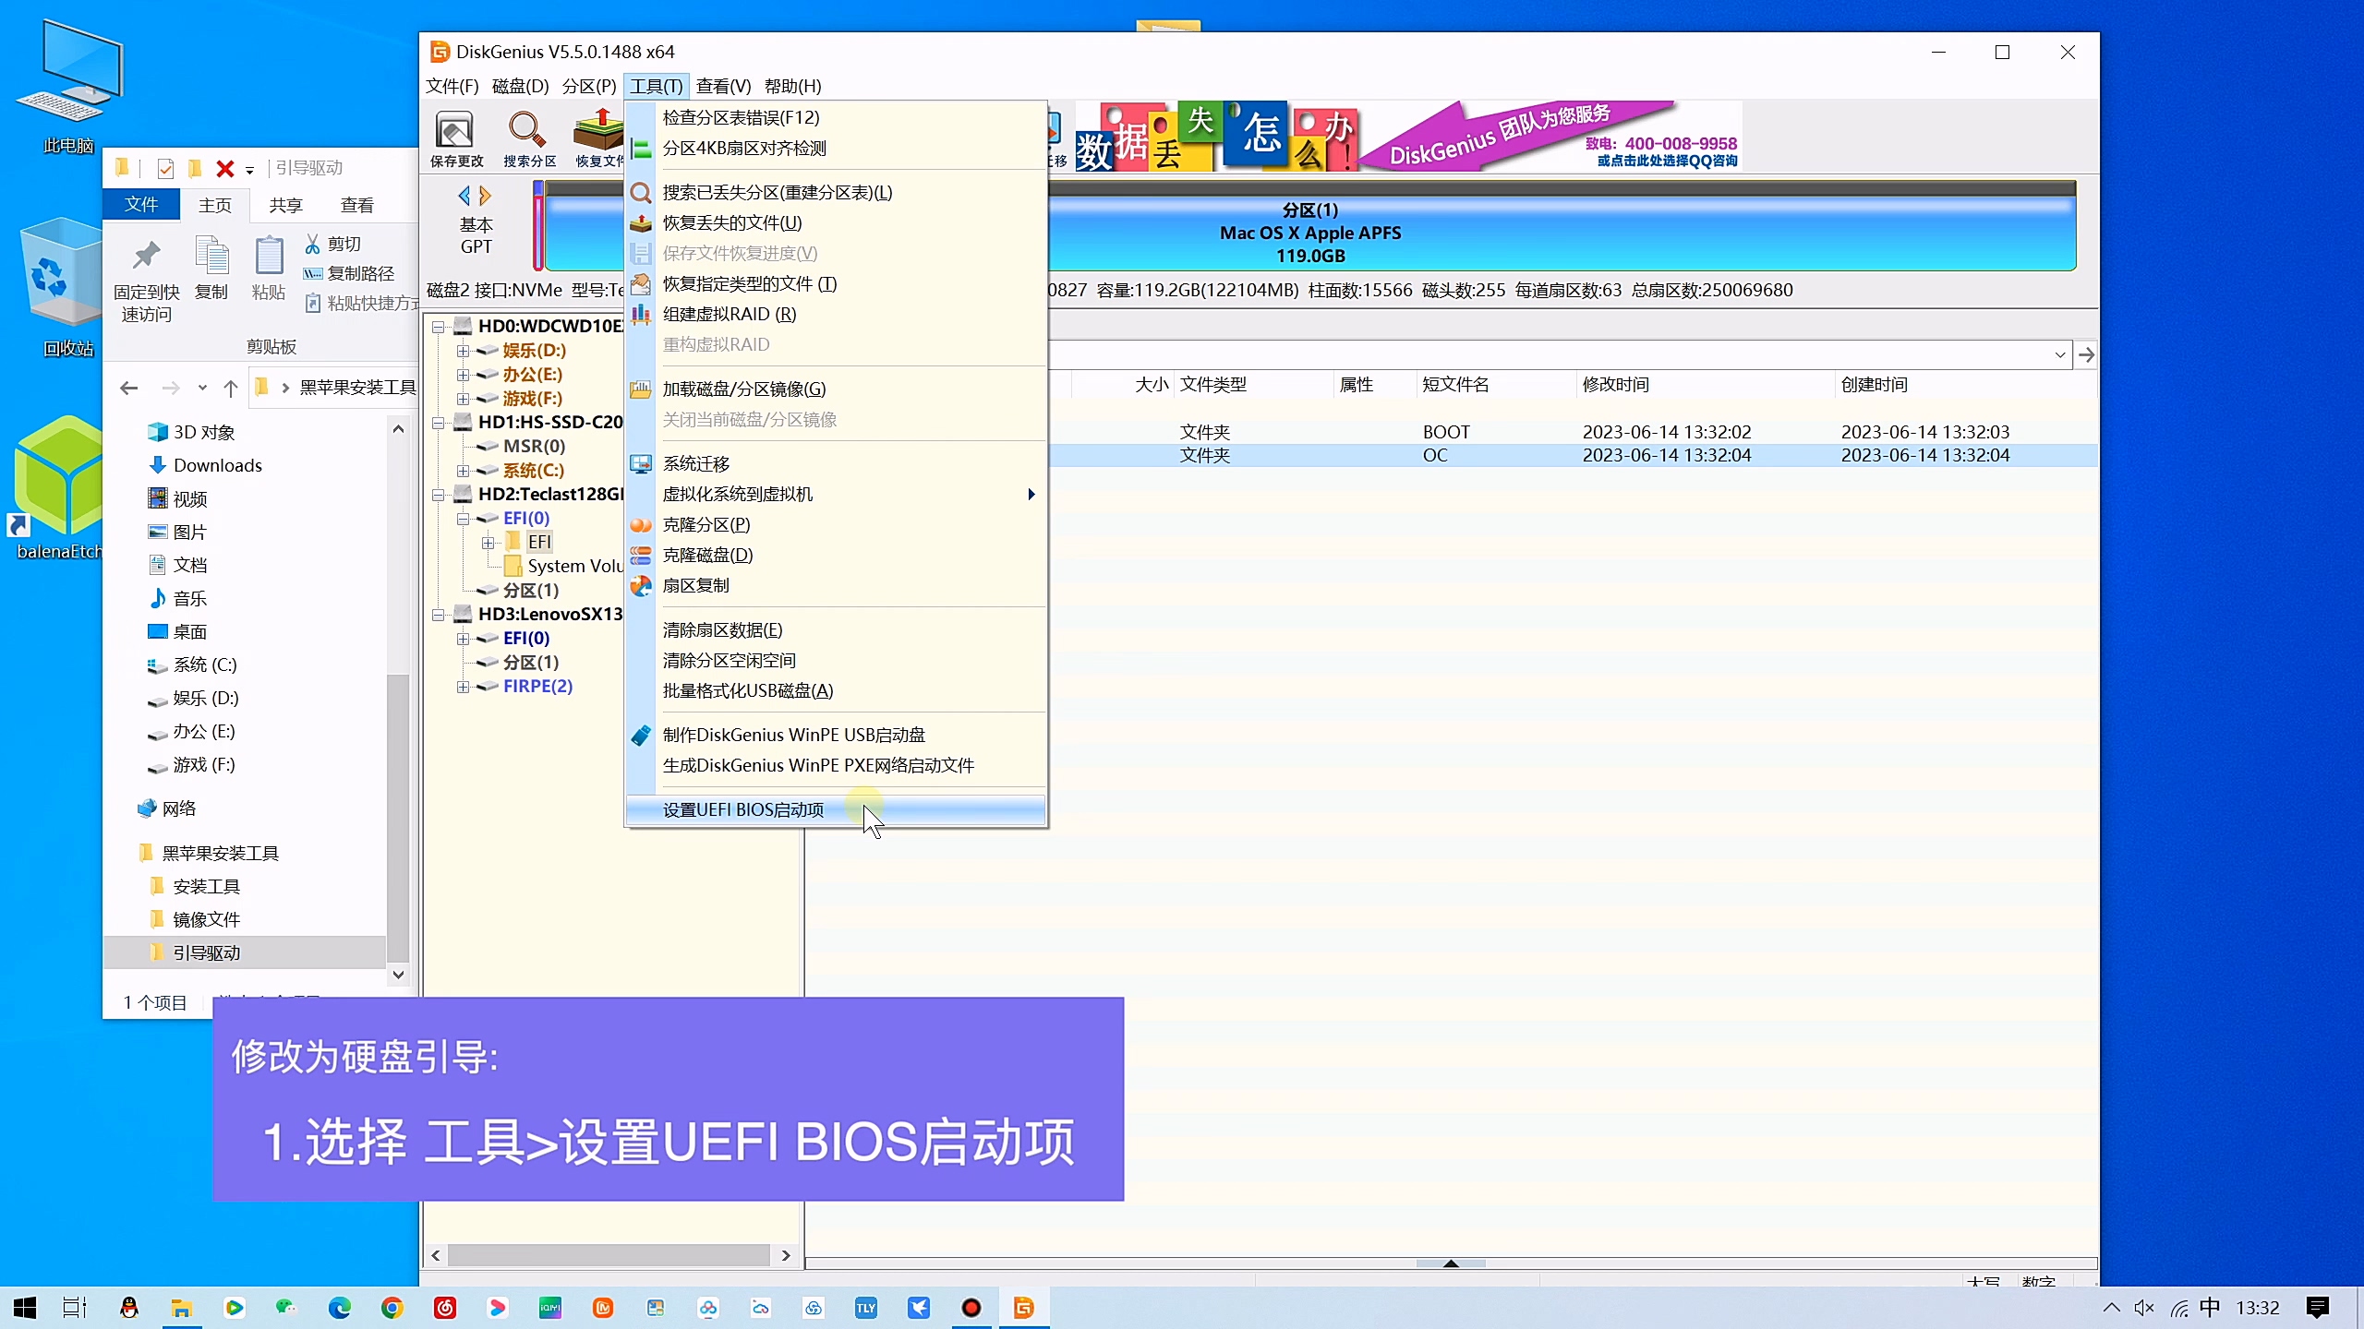Image resolution: width=2364 pixels, height=1329 pixels.
Task: Expand the FIRPE(2) partition node
Action: (x=463, y=687)
